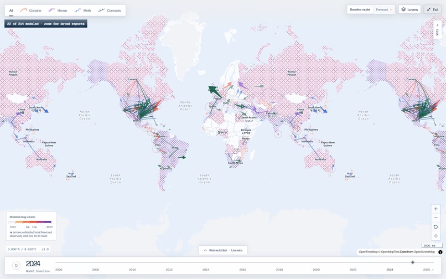
Task: Click the Cocaine line icon in filter bar
Action: click(23, 11)
